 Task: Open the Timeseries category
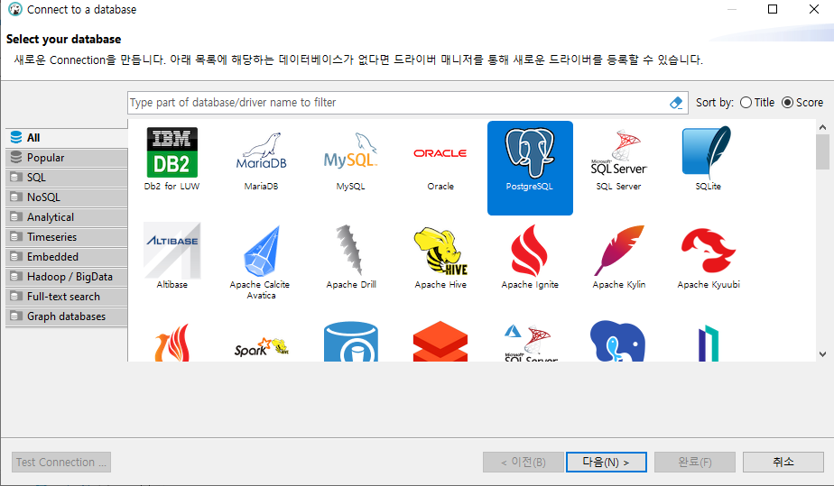click(67, 237)
